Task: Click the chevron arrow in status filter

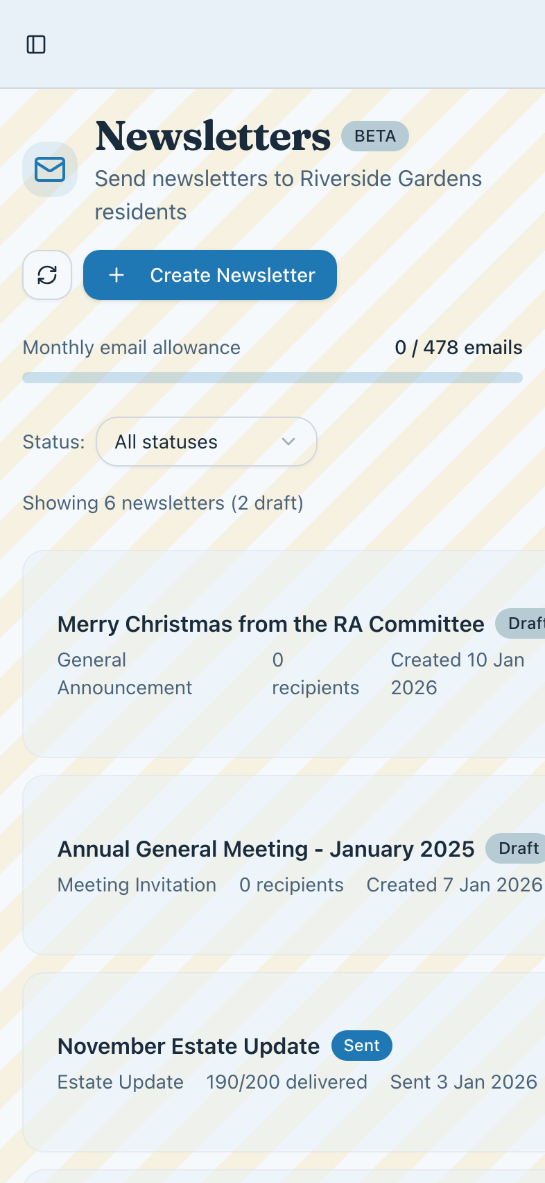Action: [x=288, y=442]
